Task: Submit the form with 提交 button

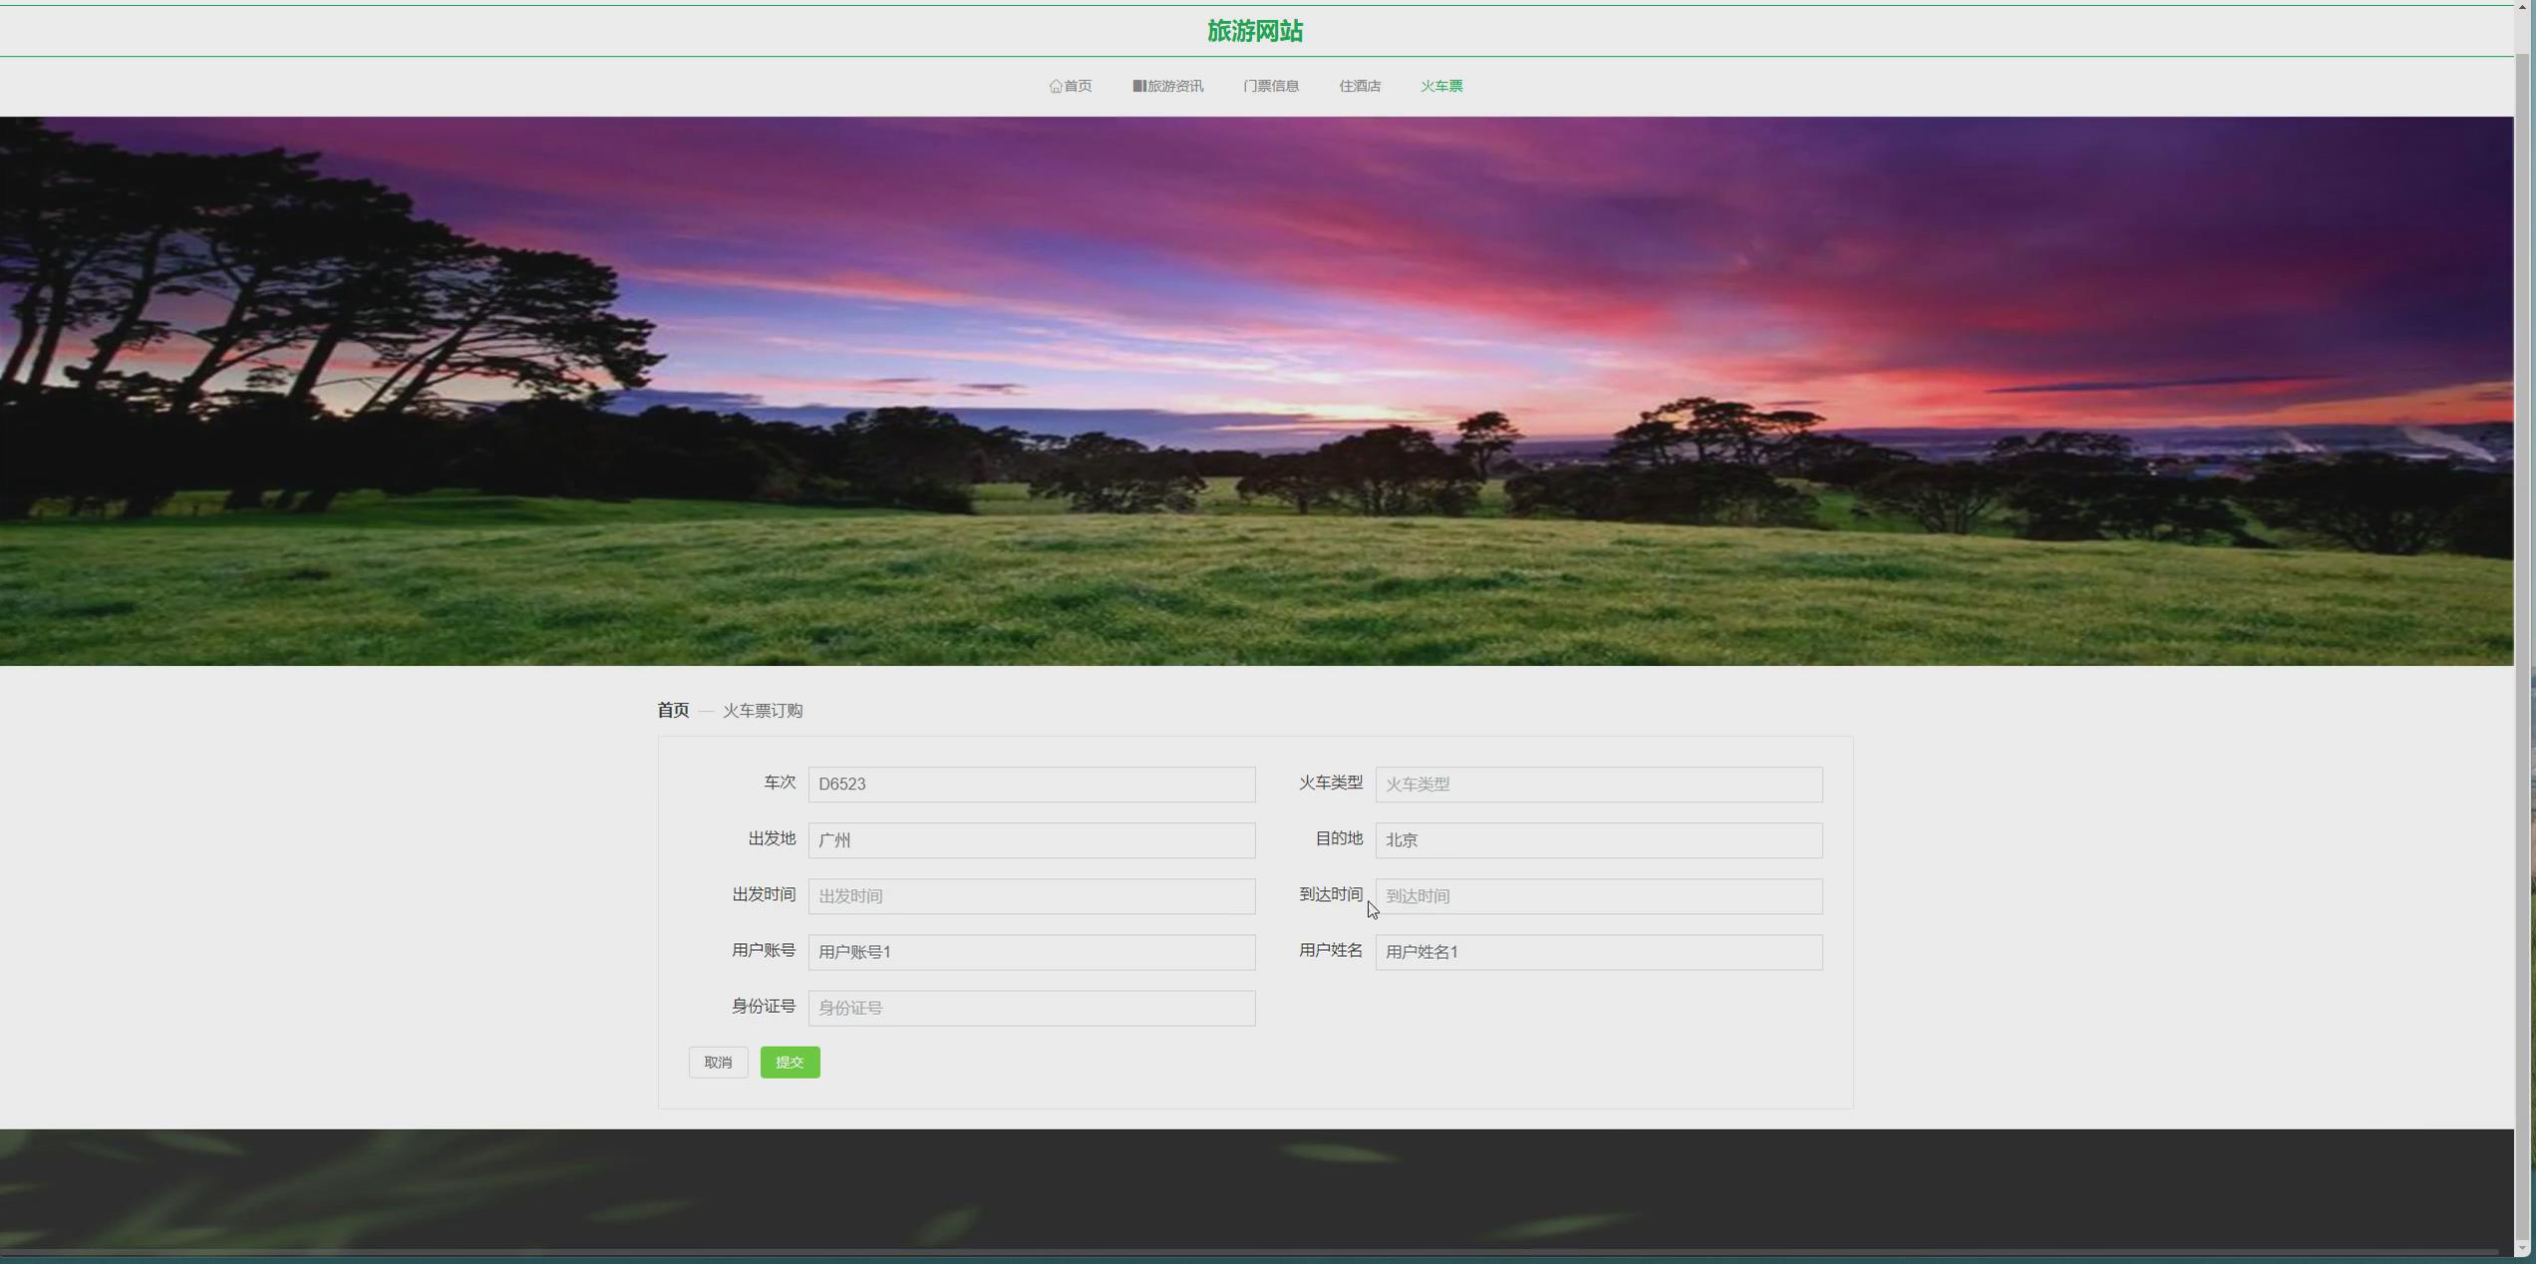Action: pos(790,1062)
